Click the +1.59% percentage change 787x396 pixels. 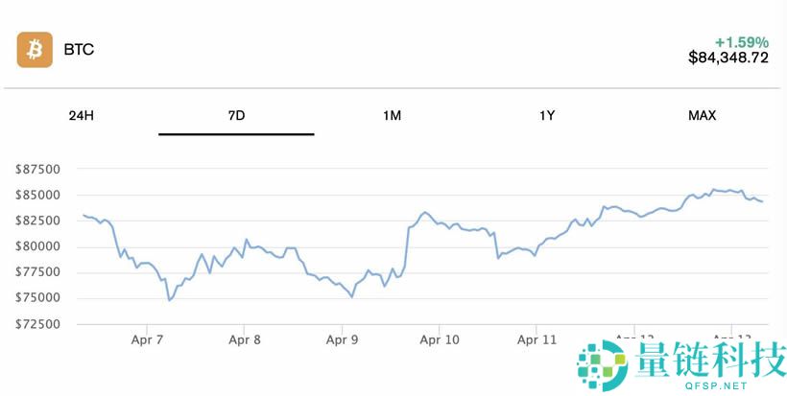pyautogui.click(x=741, y=42)
